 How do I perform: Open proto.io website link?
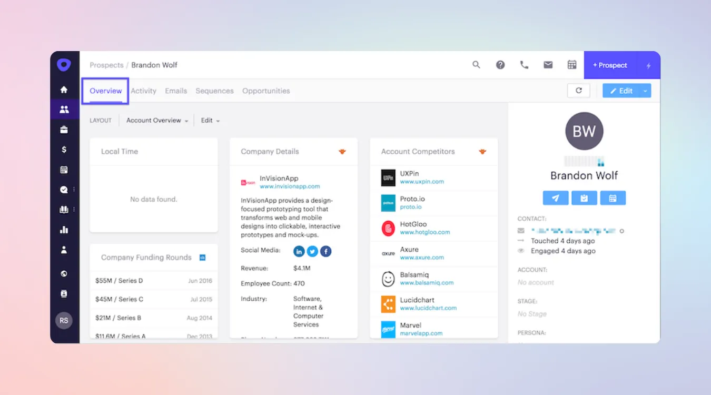point(411,207)
